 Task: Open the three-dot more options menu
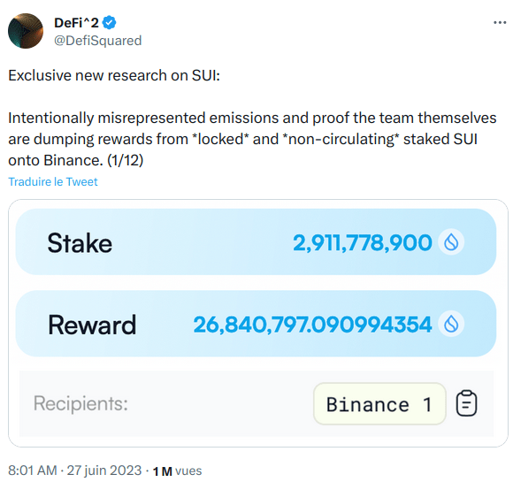click(x=500, y=23)
